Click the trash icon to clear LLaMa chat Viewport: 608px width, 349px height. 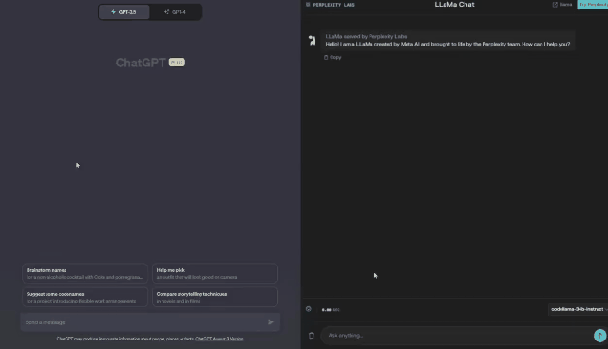pyautogui.click(x=312, y=336)
